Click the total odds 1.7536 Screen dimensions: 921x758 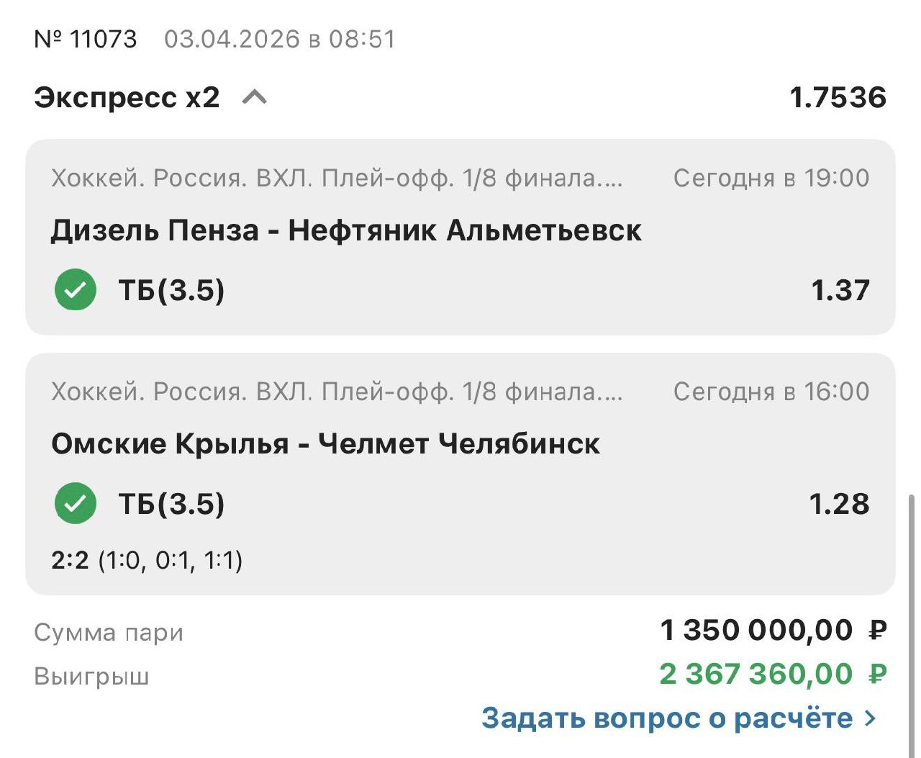click(838, 97)
